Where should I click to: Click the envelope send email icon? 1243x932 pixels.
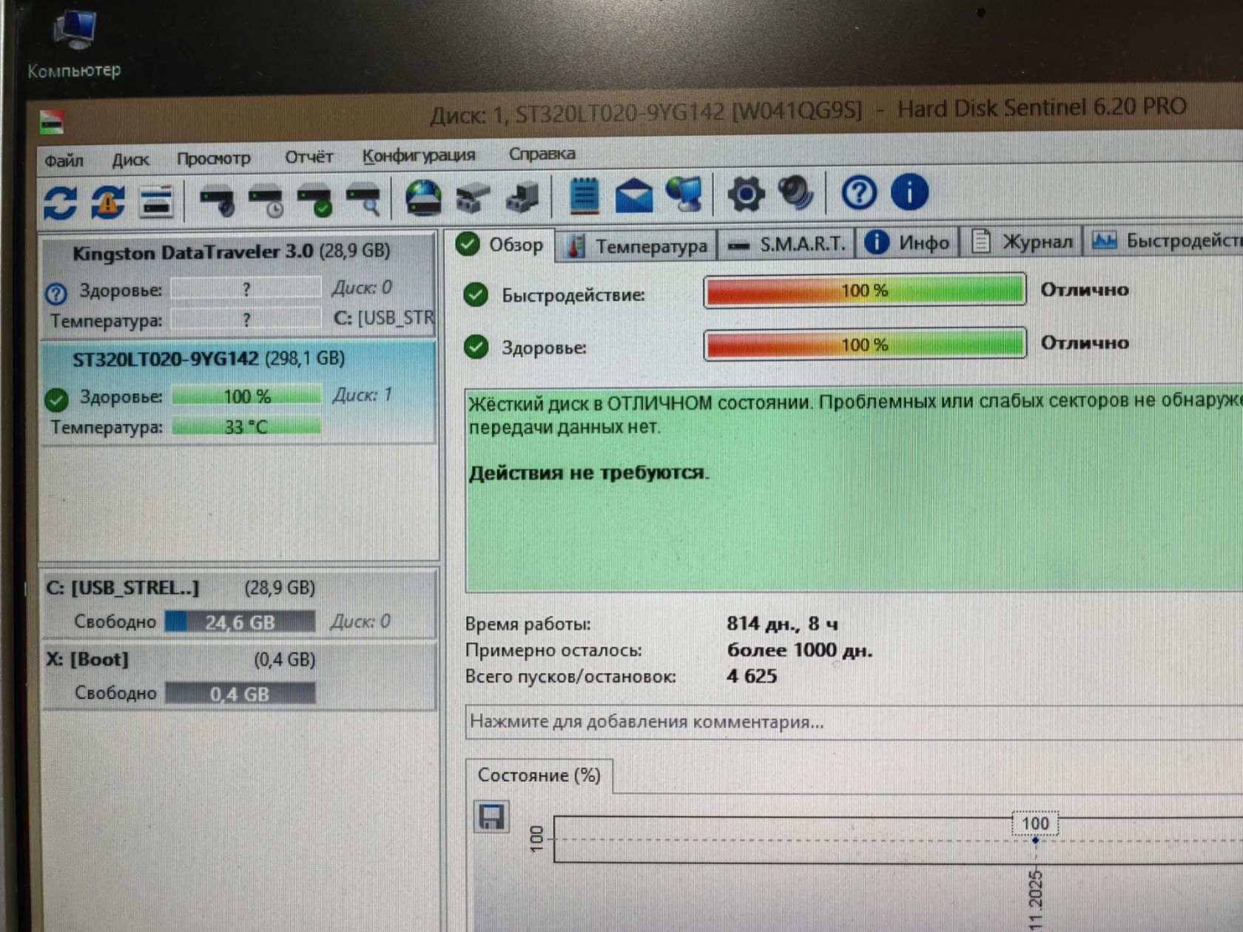[x=634, y=195]
